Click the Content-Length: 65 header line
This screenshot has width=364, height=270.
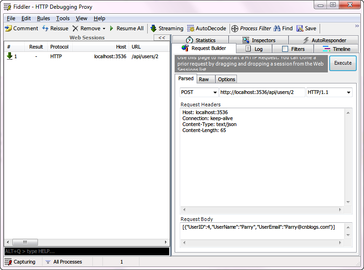tap(204, 130)
